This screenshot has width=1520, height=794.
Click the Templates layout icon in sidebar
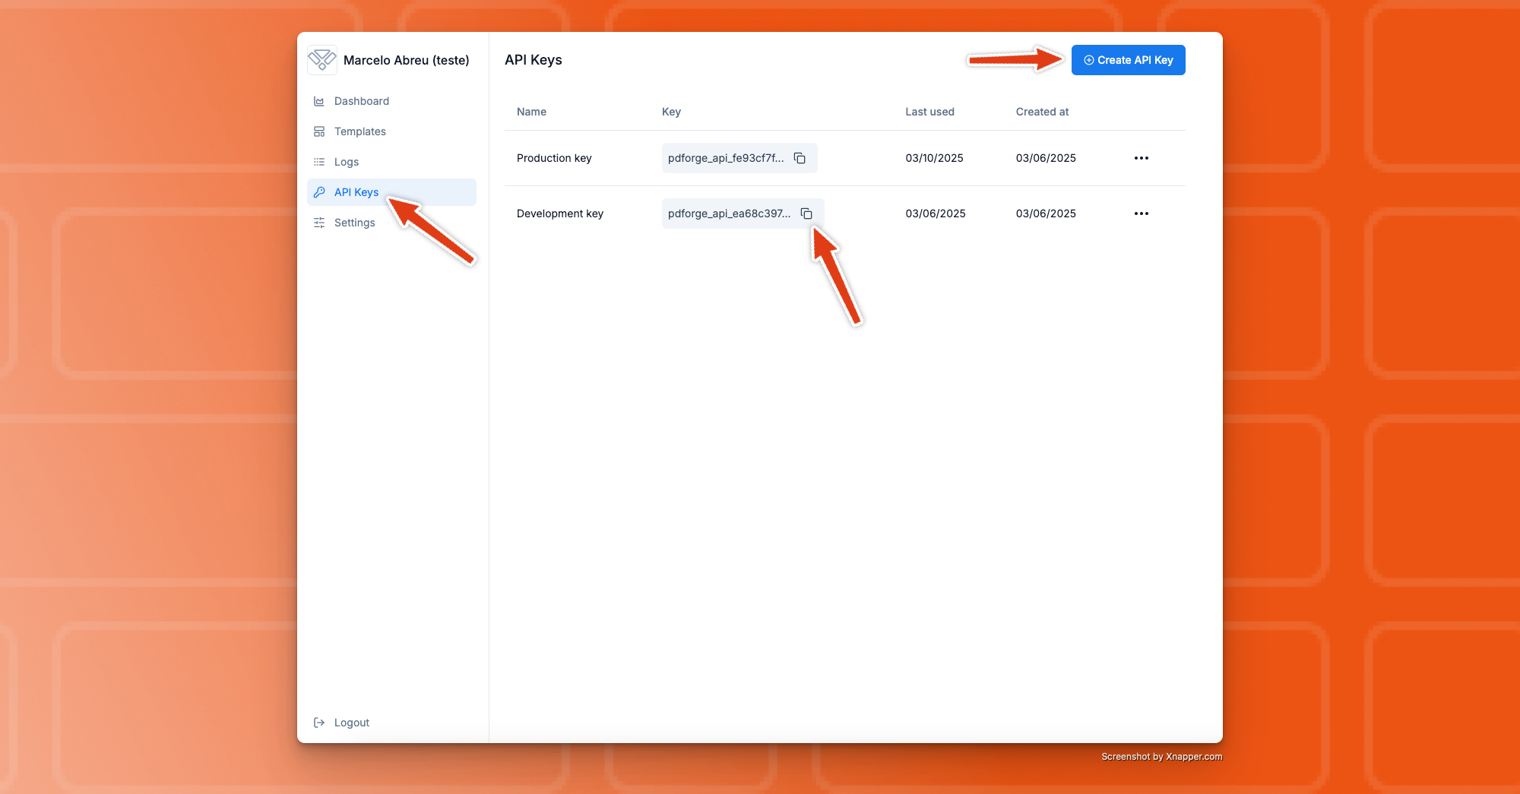pos(319,131)
